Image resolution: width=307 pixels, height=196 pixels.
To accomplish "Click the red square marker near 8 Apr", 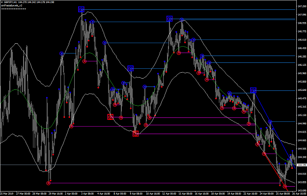I will (x=111, y=117).
